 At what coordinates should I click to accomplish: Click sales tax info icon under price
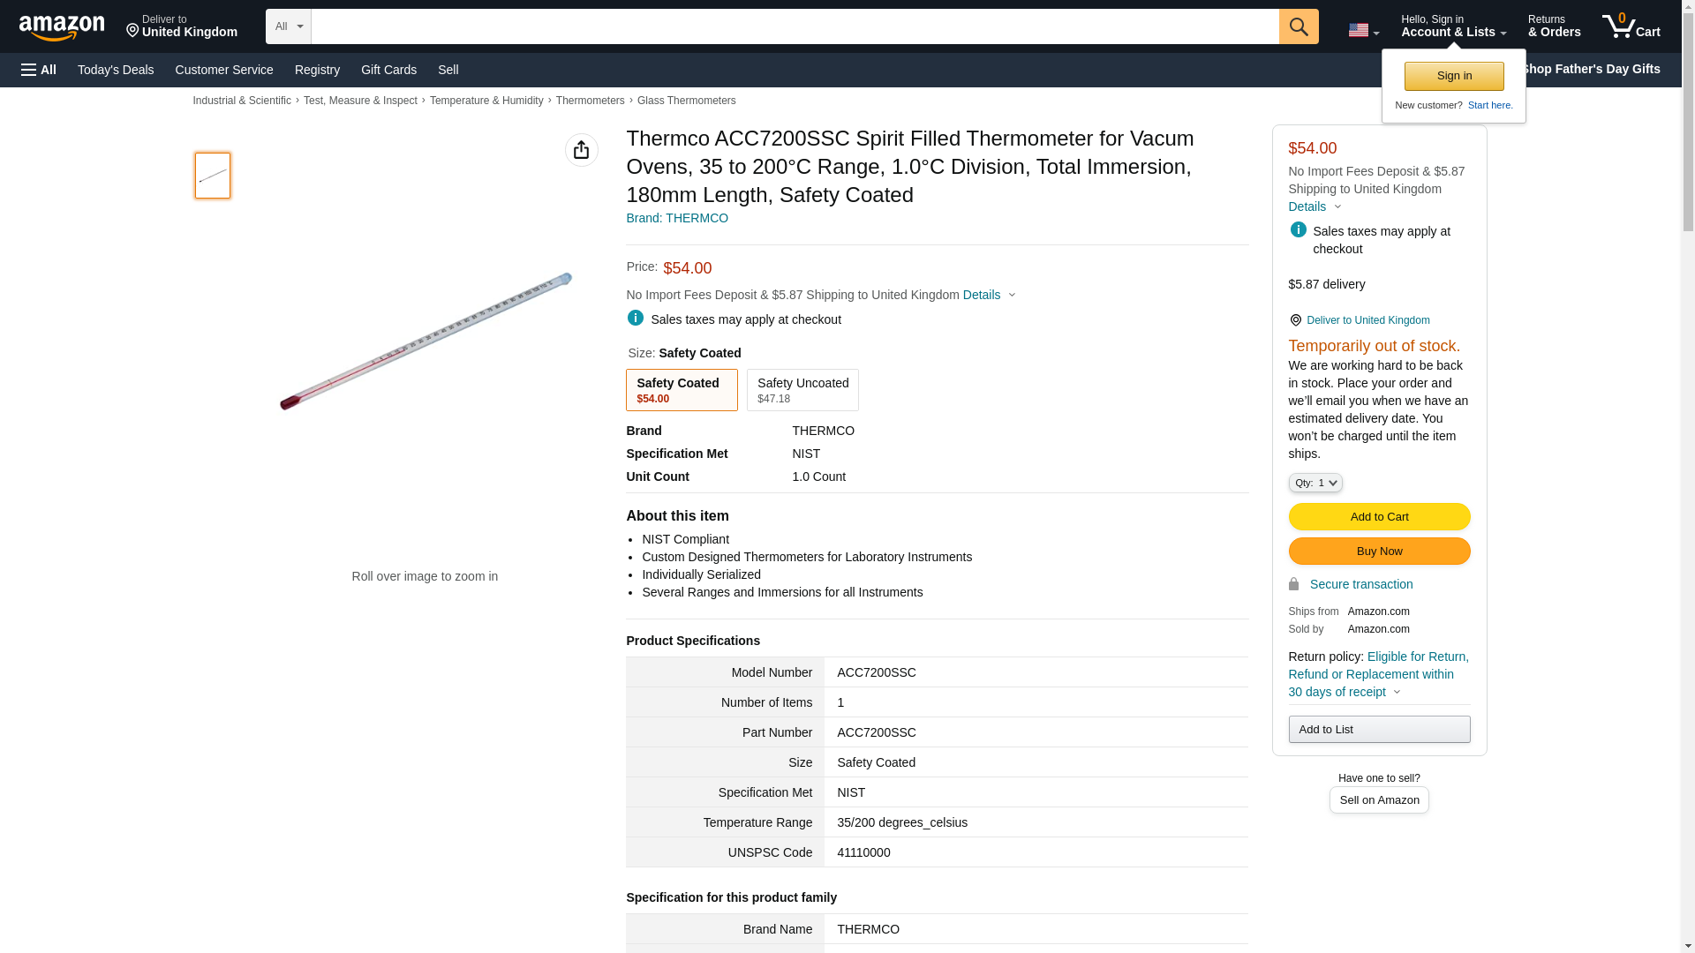[635, 319]
